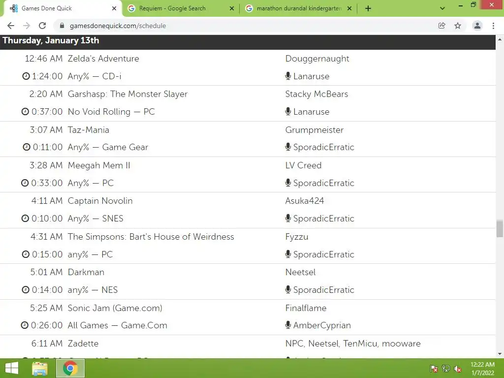Select Garshasp: The Monster Slayer title
Image resolution: width=504 pixels, height=378 pixels.
pos(127,94)
